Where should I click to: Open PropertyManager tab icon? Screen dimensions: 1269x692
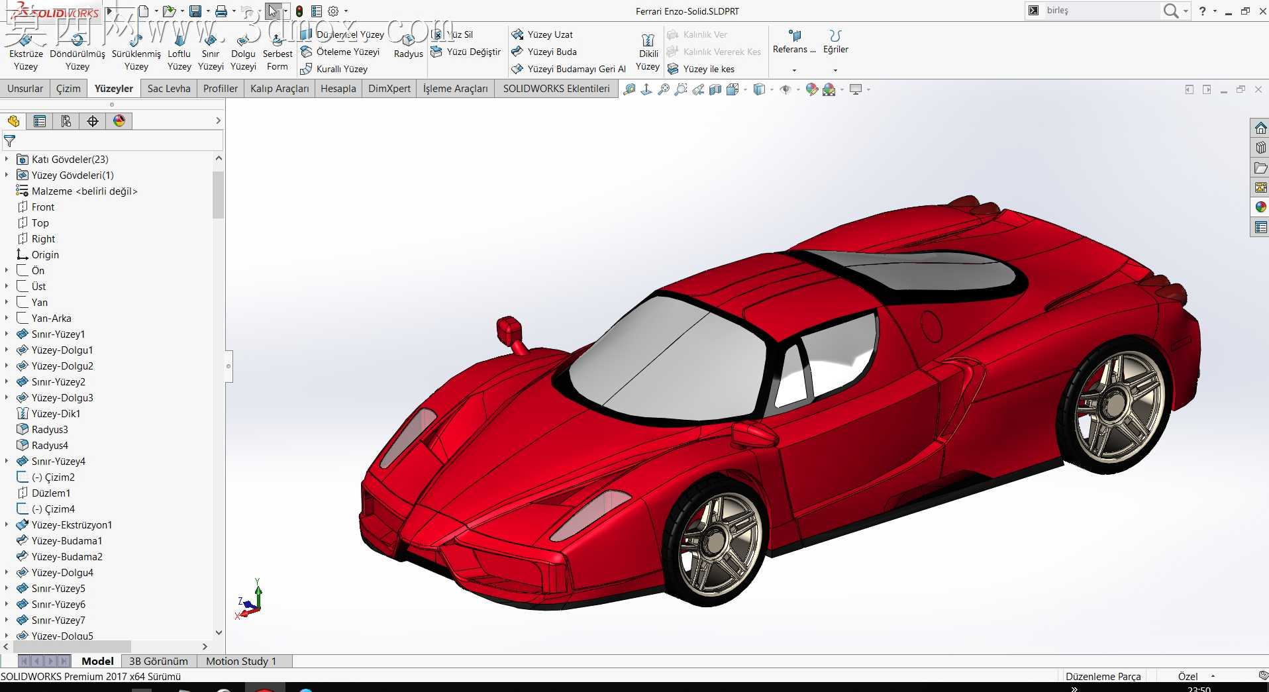tap(40, 121)
